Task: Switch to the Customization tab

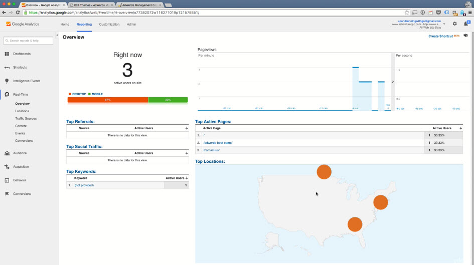Action: 109,24
